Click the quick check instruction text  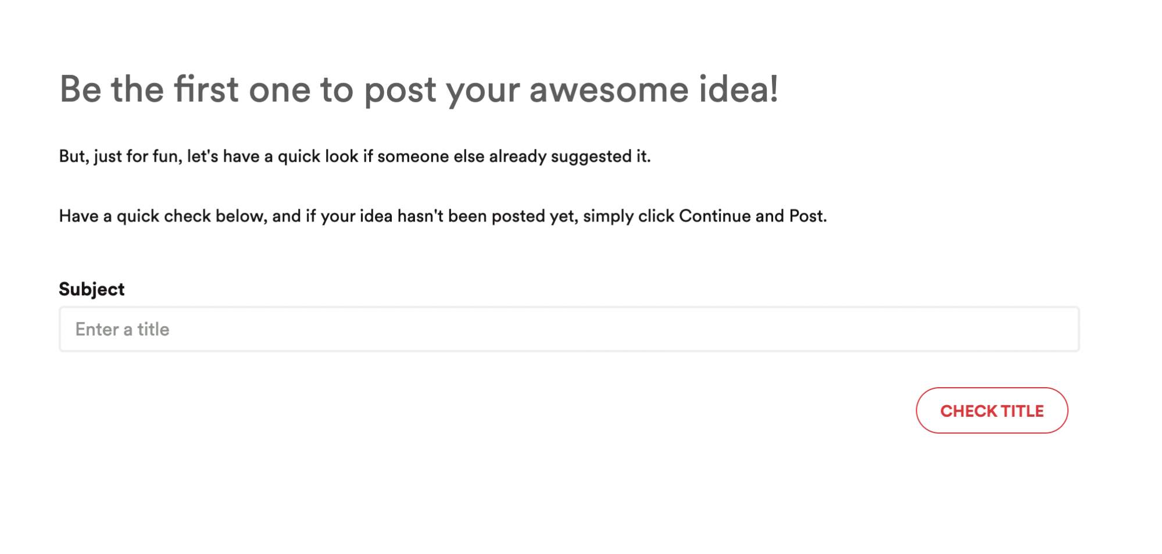click(444, 216)
